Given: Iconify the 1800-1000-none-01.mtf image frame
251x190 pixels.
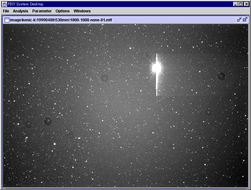Looking at the screenshot, I should pos(239,20).
